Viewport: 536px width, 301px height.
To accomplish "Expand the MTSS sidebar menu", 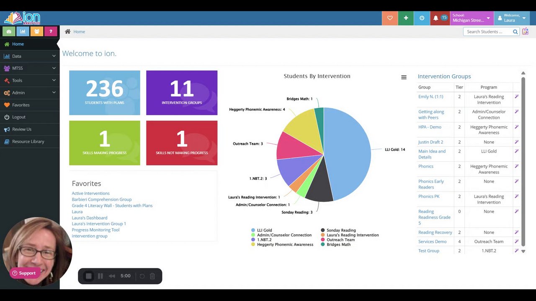I will (30, 68).
